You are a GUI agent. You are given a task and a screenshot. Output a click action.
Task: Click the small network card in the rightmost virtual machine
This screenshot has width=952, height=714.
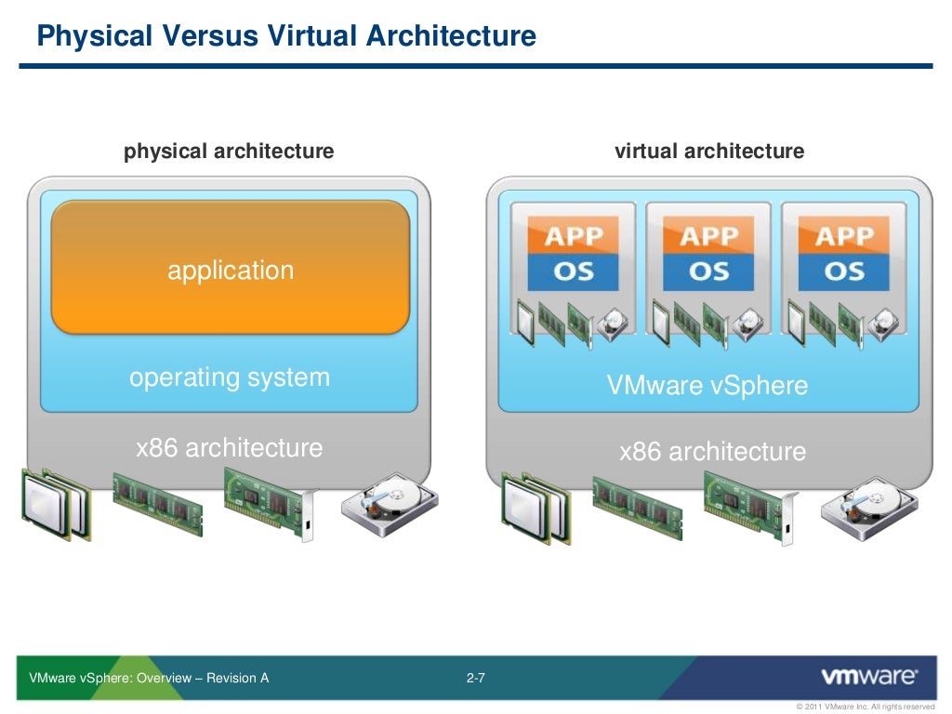[852, 325]
